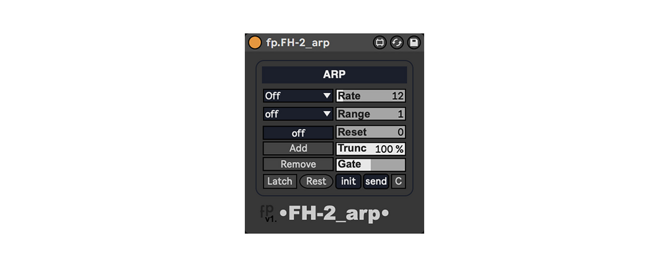Expand the second 'off' dropdown arrow
This screenshot has height=267, width=669.
(328, 114)
